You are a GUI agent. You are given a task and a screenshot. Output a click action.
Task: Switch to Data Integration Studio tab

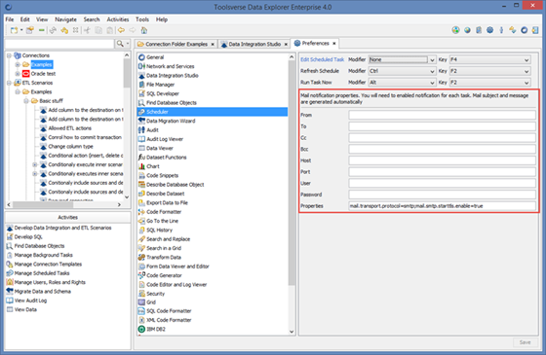(254, 44)
